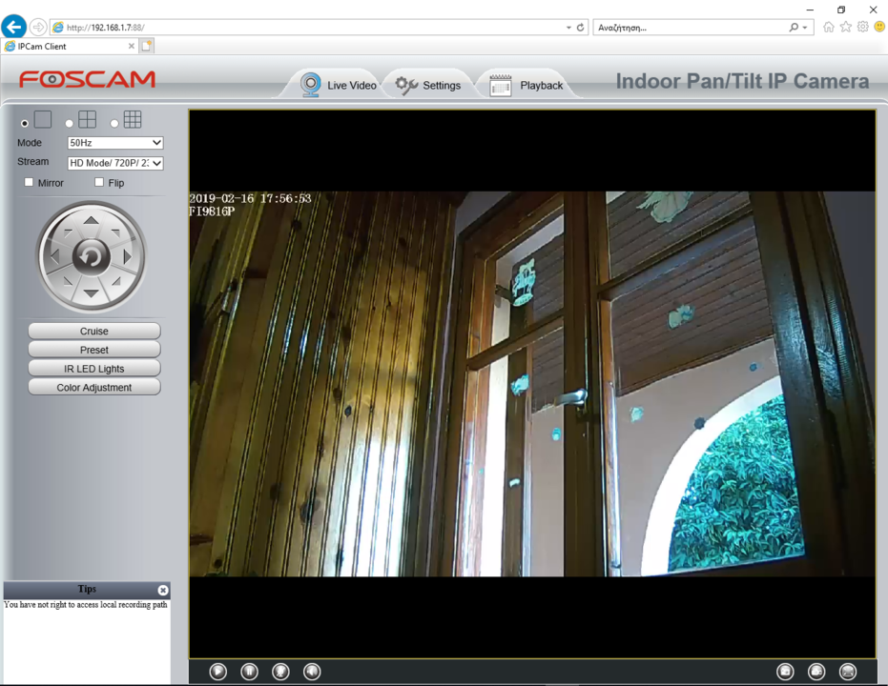Open the Settings tab
This screenshot has width=888, height=686.
428,85
